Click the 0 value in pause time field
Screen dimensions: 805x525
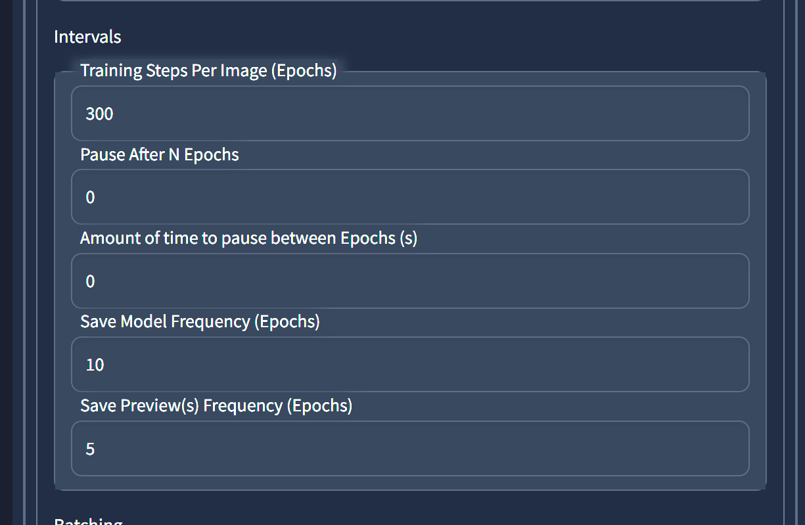click(x=90, y=281)
